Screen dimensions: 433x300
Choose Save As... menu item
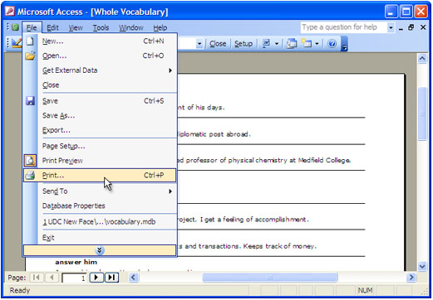[100, 115]
